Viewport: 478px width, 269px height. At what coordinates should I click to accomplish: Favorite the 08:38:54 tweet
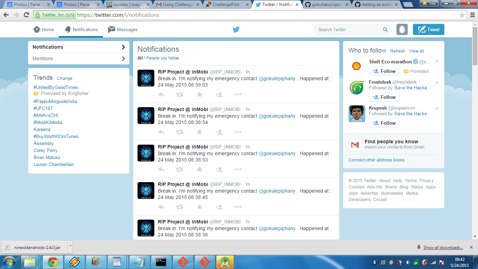click(199, 132)
